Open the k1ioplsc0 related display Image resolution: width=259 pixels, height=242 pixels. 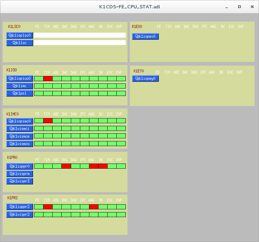[20, 35]
